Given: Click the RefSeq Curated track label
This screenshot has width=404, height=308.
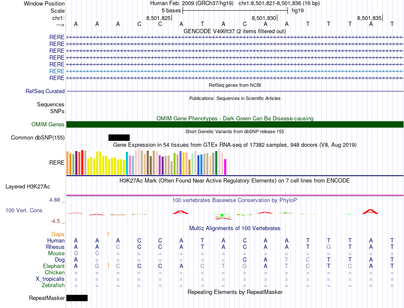Looking at the screenshot, I should pyautogui.click(x=45, y=91).
